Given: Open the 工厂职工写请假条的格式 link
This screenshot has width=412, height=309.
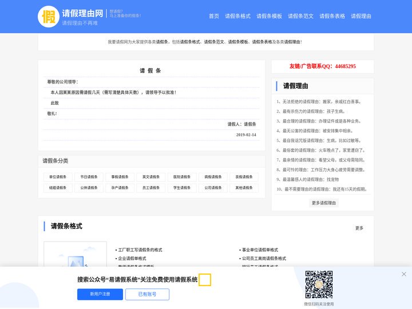Looking at the screenshot, I should [x=140, y=250].
